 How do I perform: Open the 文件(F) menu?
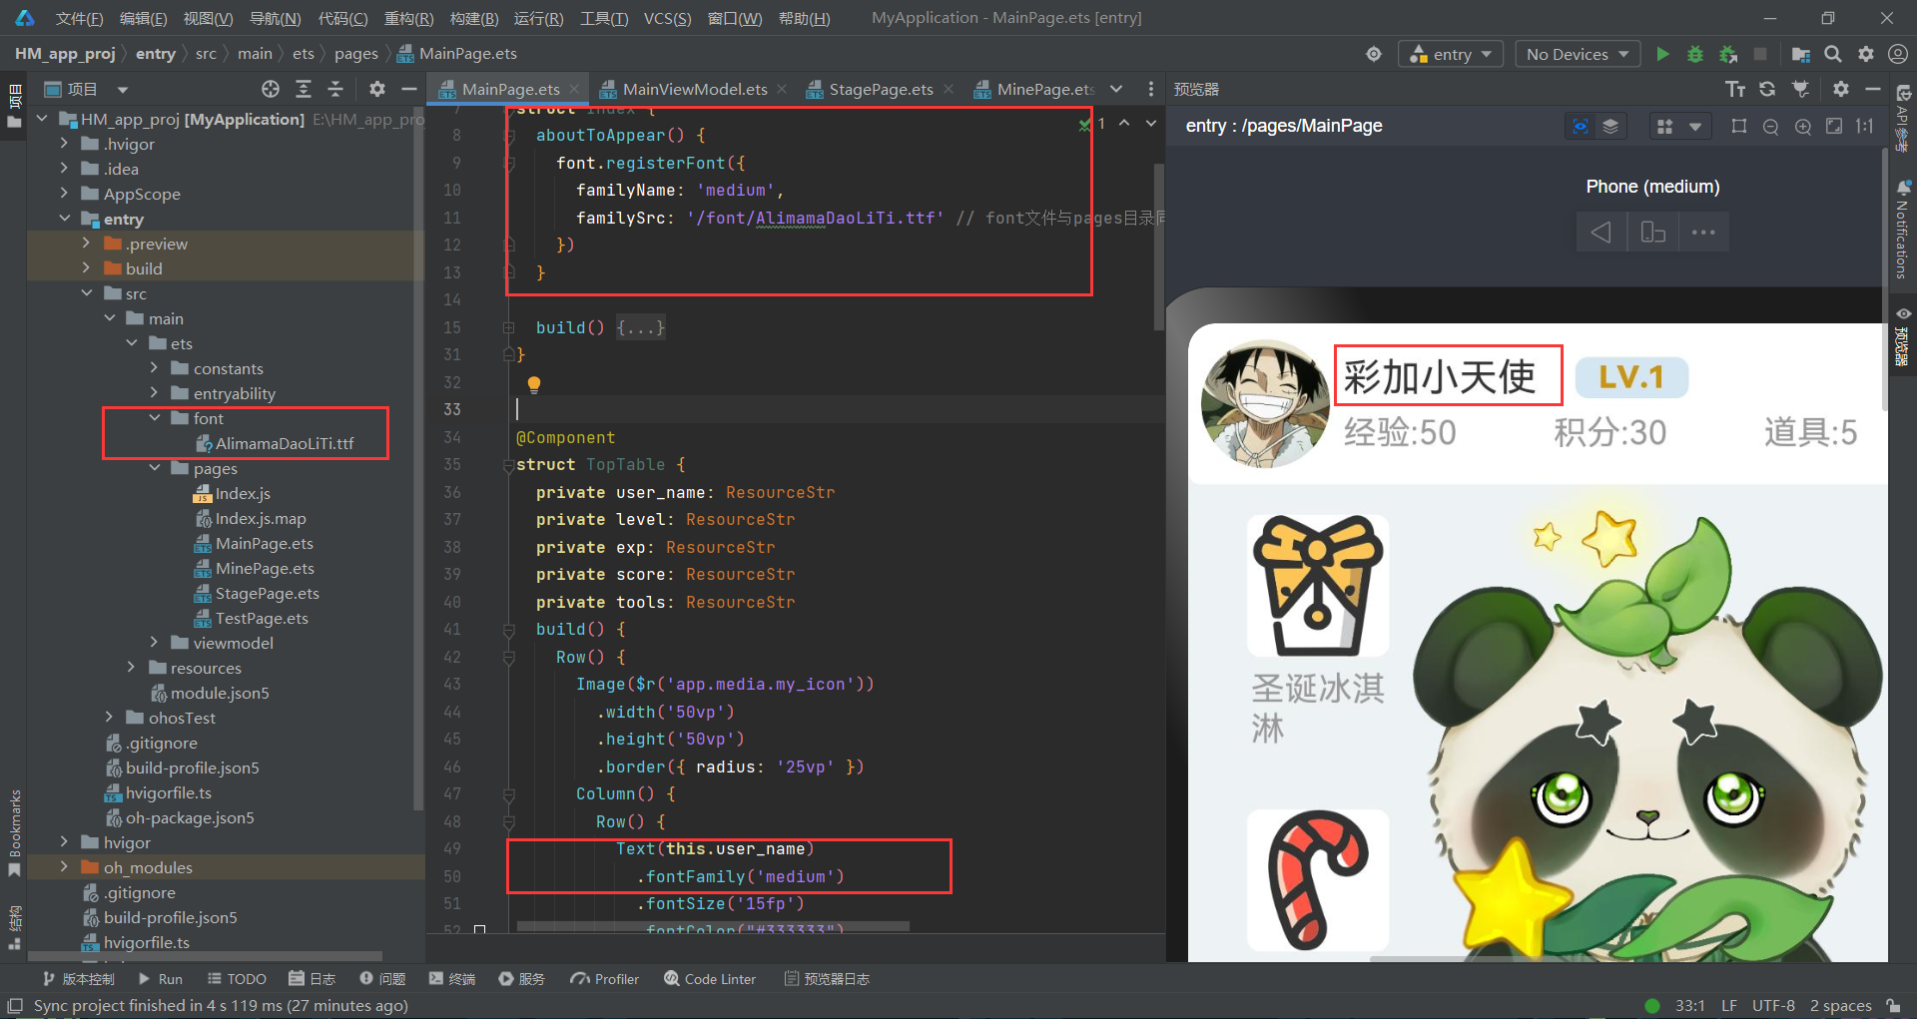(x=79, y=18)
